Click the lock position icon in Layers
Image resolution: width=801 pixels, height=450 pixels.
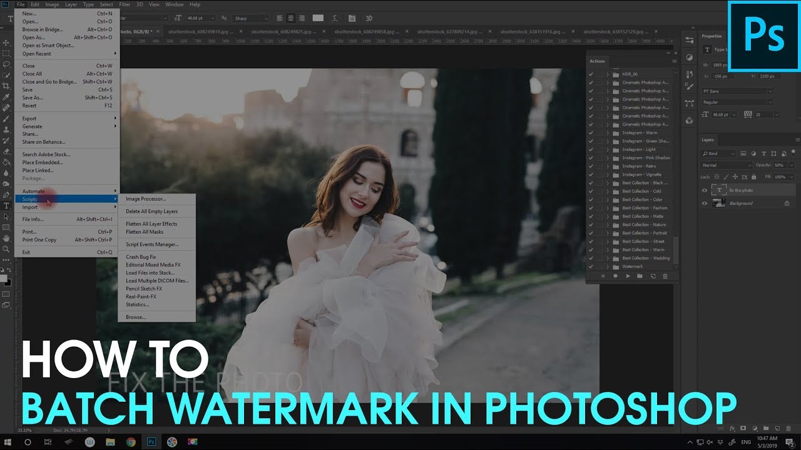[x=735, y=177]
